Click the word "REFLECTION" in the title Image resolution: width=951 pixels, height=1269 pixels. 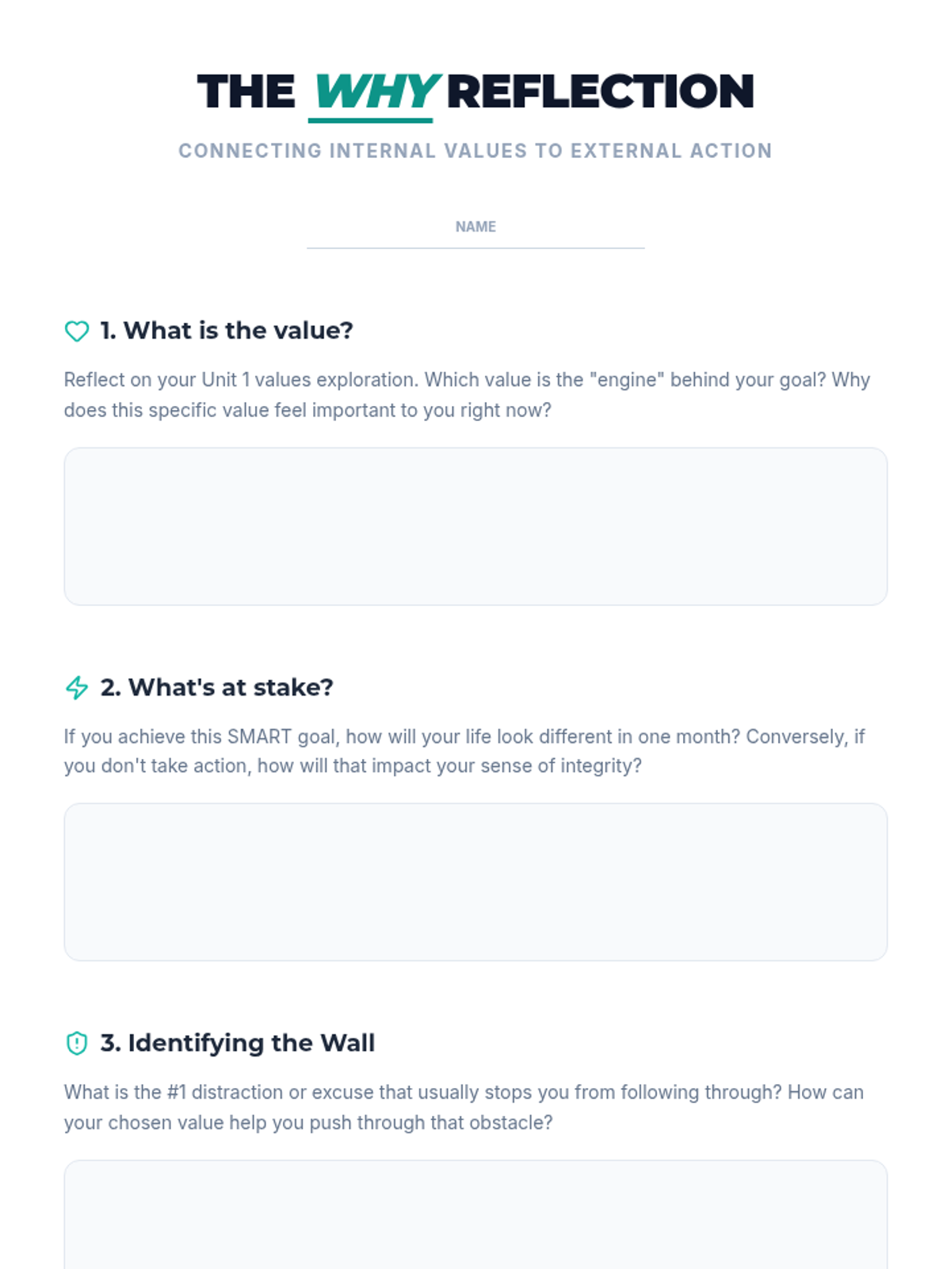tap(600, 91)
